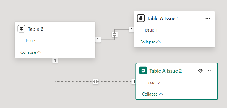
Task: Collapse Table A Issue 1 card
Action: [150, 42]
